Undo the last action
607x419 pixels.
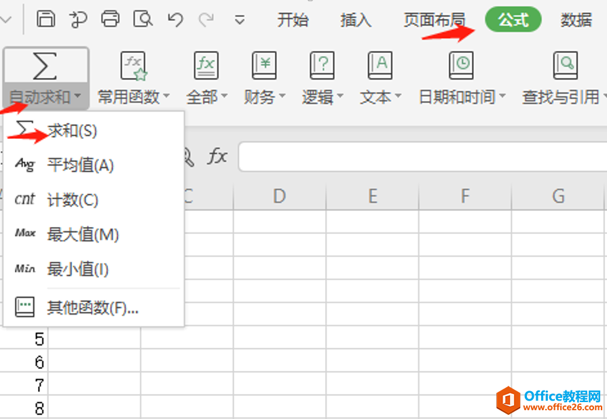(x=175, y=19)
